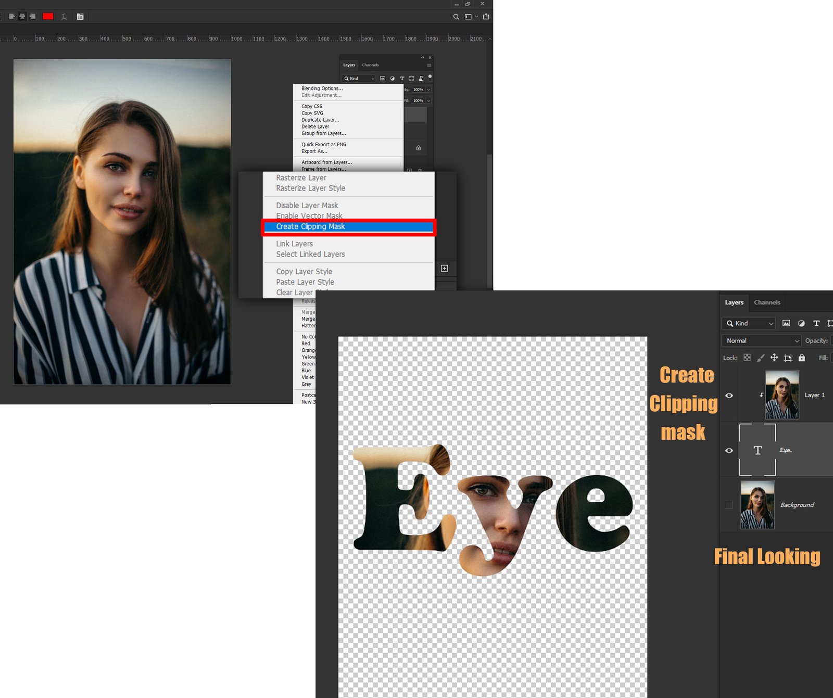Open Kind filter dropdown above Normal blend mode
Screen dimensions: 833x698
pyautogui.click(x=749, y=323)
